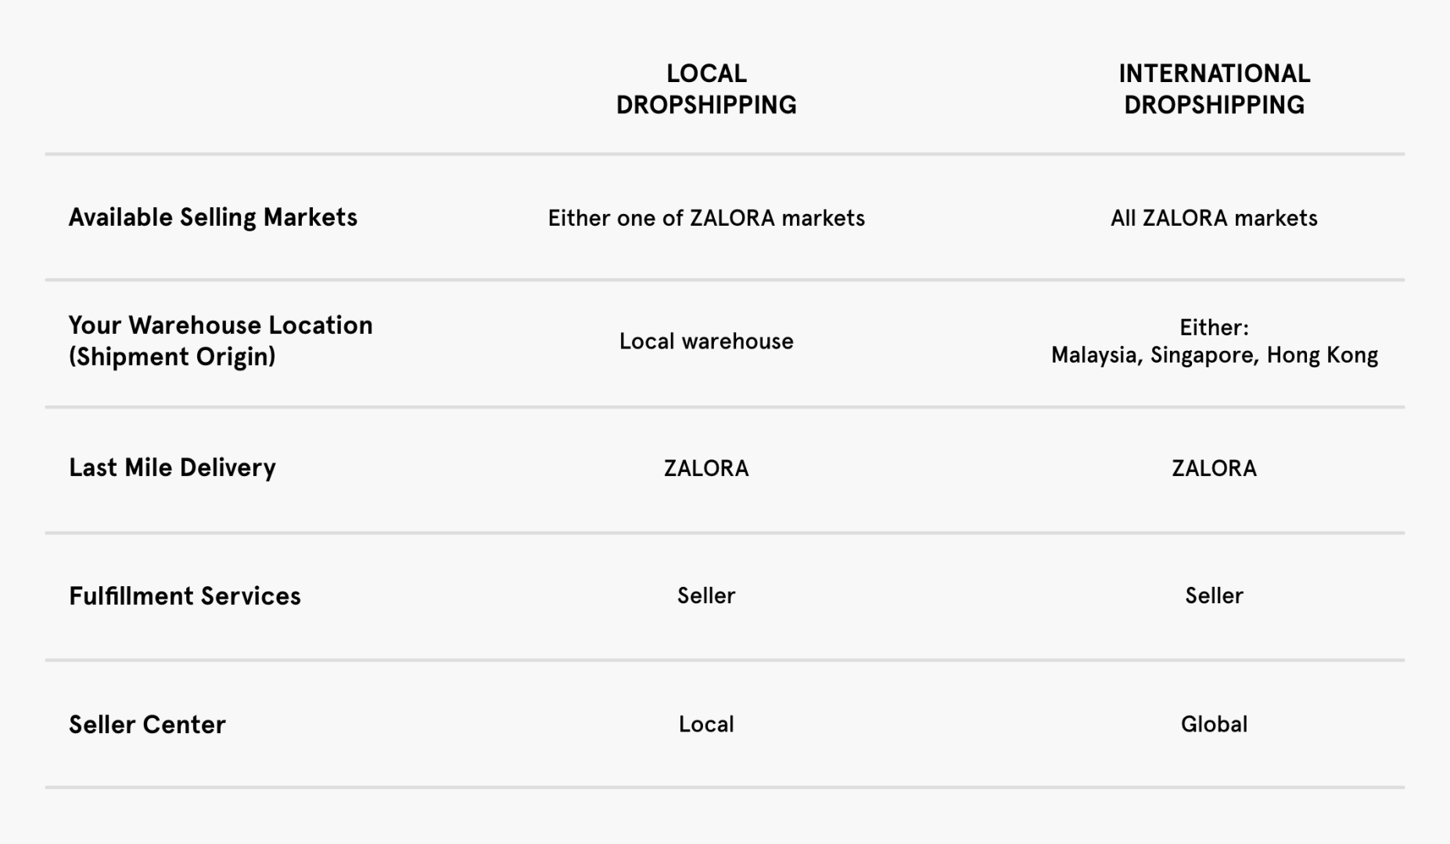Click the Local Dropshipping column header
Image resolution: width=1450 pixels, height=844 pixels.
705,88
